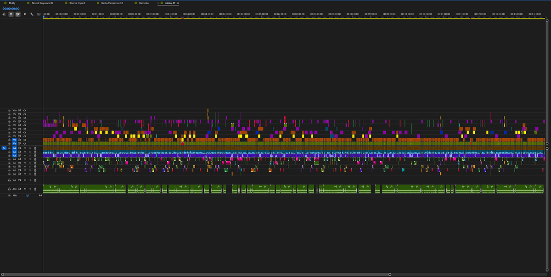This screenshot has width=551, height=277.
Task: Lock video track V4
Action: point(9,132)
